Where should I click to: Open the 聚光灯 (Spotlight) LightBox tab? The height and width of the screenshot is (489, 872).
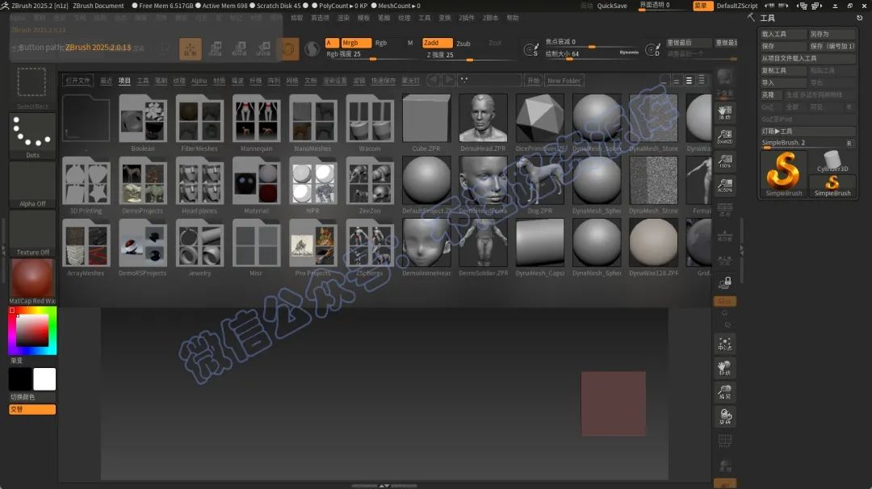click(410, 81)
